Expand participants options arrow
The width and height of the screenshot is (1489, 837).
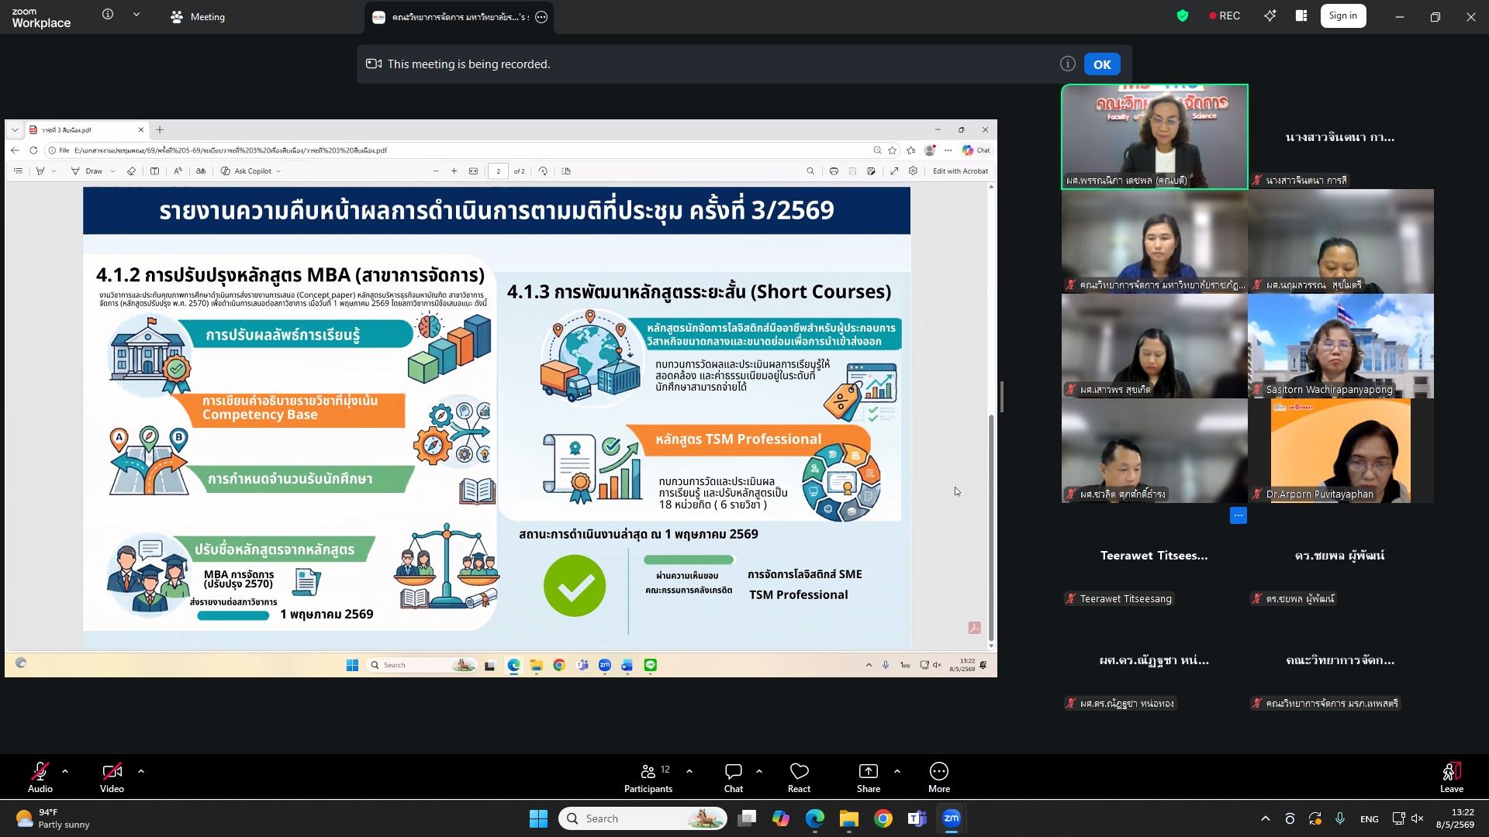[x=689, y=771]
